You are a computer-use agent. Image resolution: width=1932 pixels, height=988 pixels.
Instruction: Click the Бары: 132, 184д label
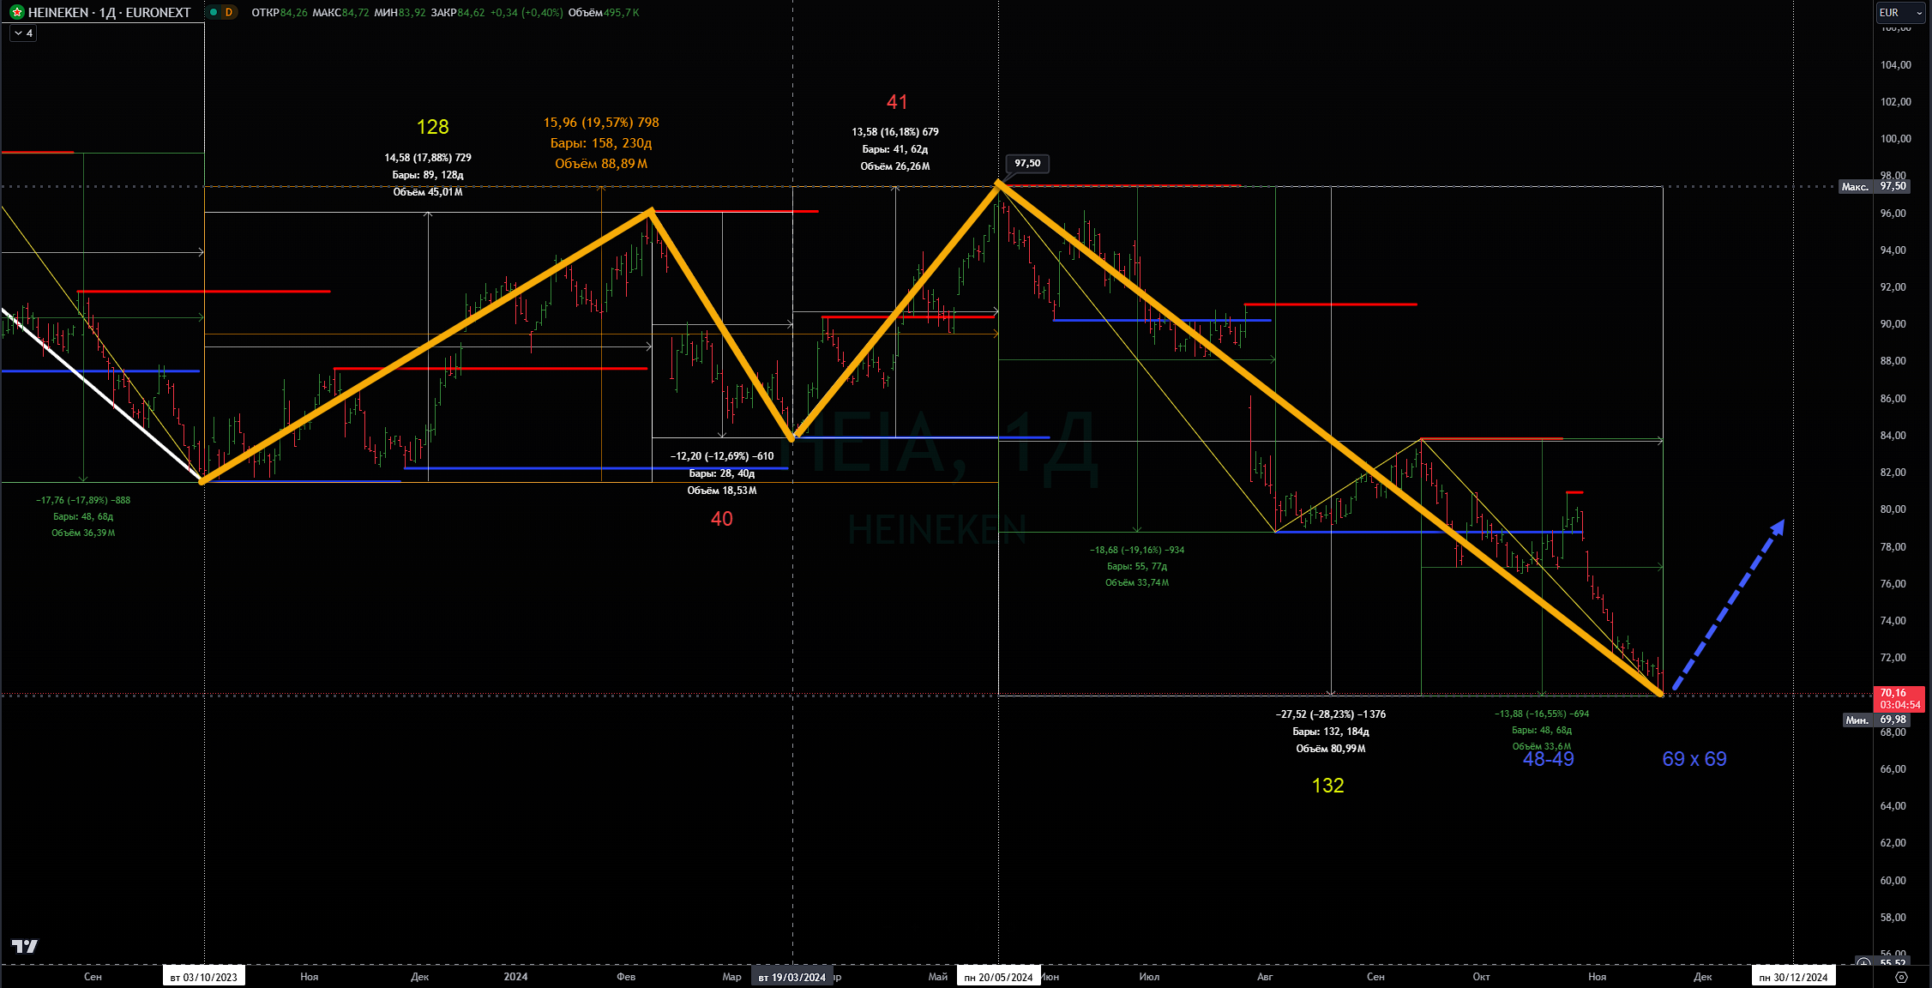pyautogui.click(x=1331, y=732)
